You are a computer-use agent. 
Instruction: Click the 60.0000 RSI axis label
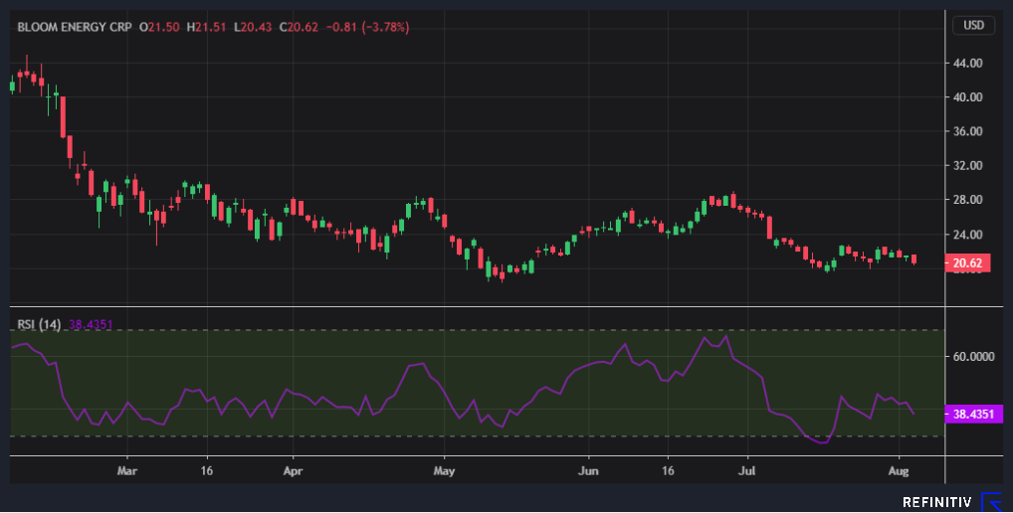973,356
